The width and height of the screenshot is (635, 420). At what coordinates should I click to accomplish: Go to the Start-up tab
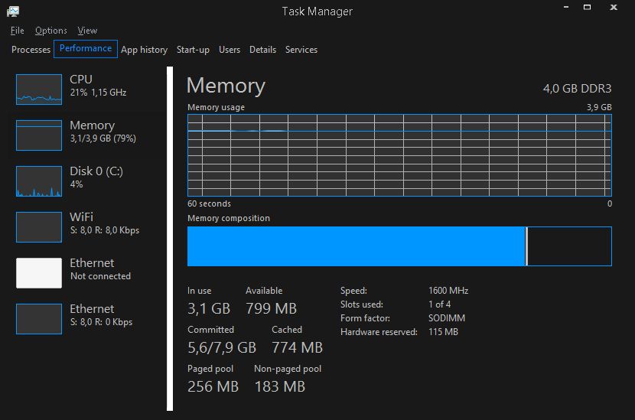(x=193, y=50)
